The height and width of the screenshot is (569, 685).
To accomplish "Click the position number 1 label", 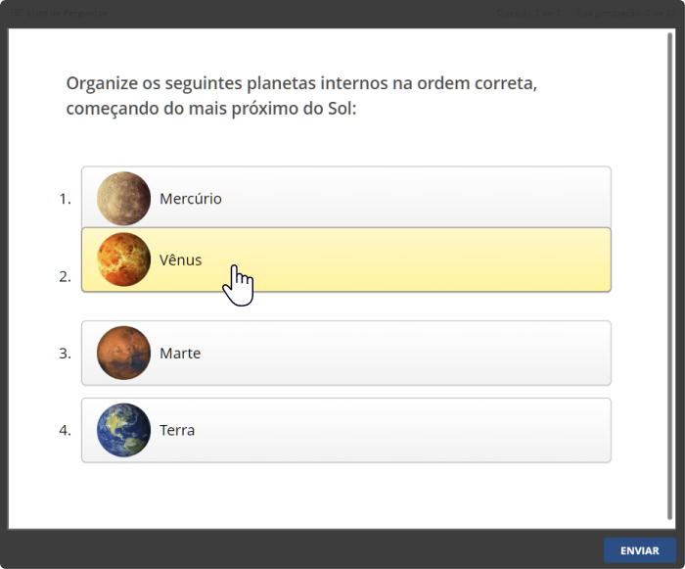I will click(x=66, y=199).
